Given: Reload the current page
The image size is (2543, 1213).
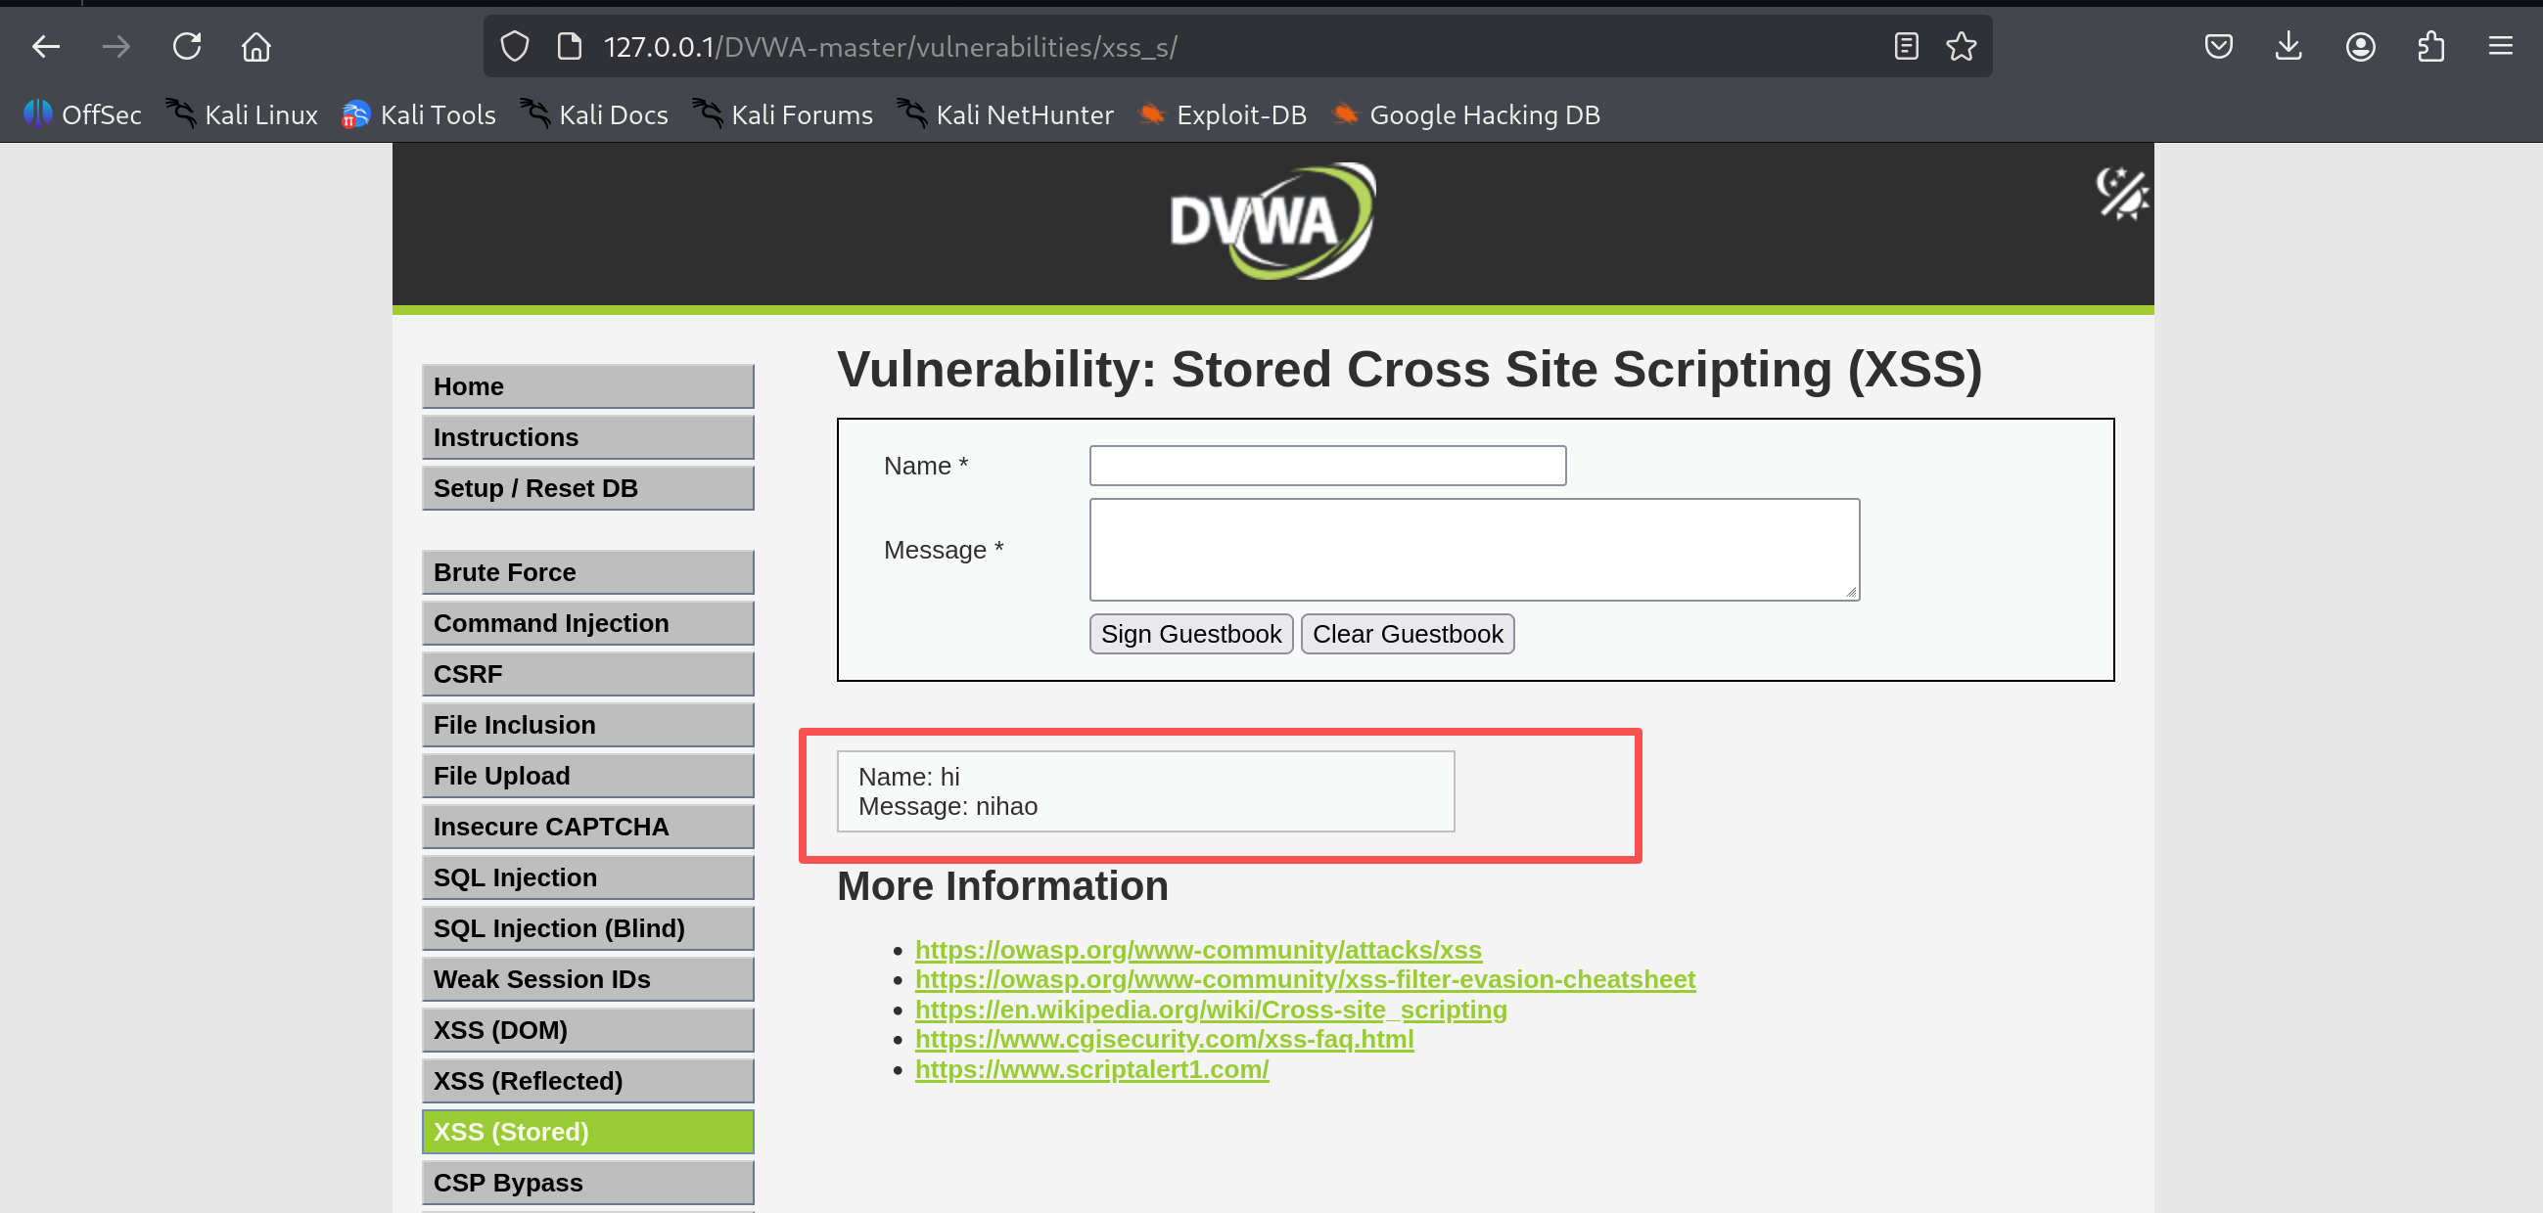Looking at the screenshot, I should point(187,46).
